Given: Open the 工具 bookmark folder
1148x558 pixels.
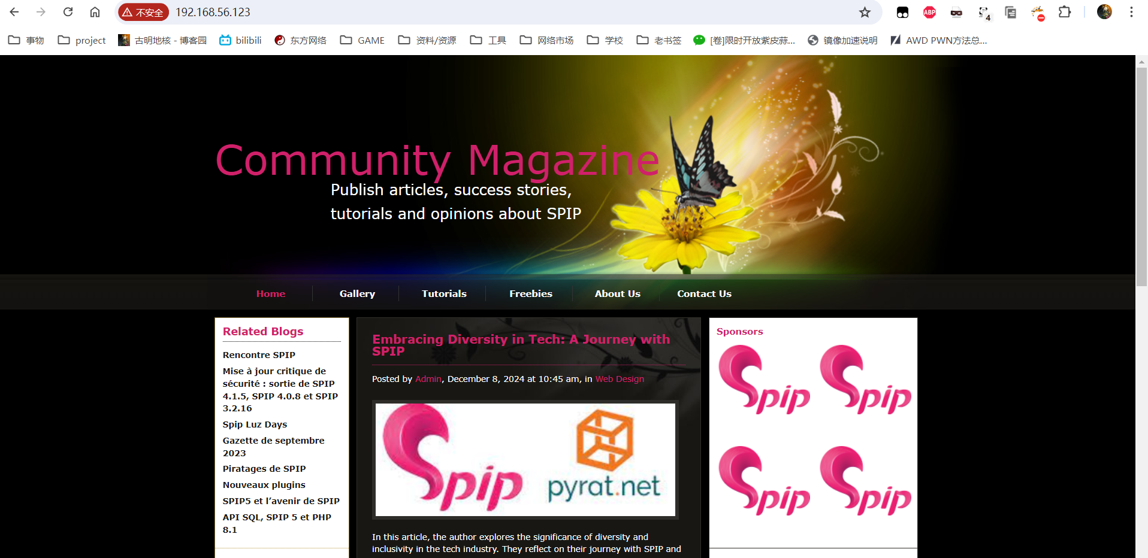Looking at the screenshot, I should click(488, 40).
